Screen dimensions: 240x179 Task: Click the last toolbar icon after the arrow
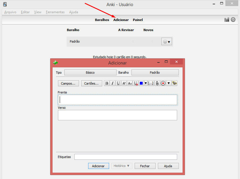coord(175,83)
